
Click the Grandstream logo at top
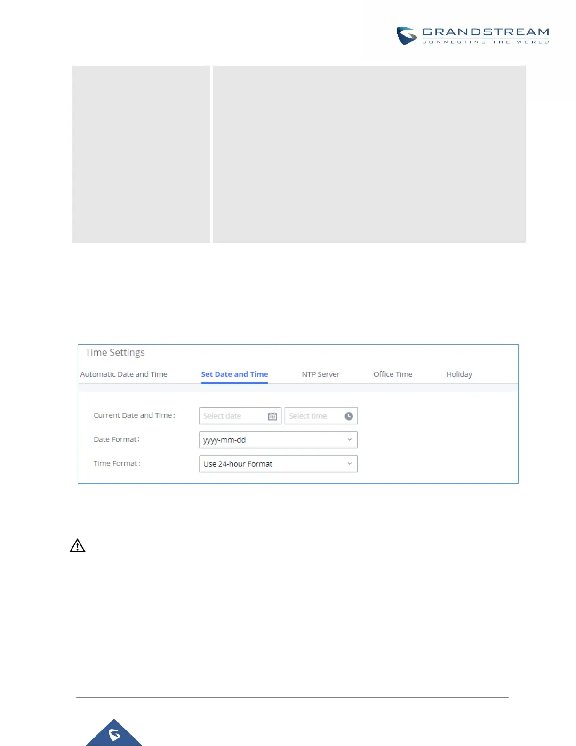tap(472, 36)
